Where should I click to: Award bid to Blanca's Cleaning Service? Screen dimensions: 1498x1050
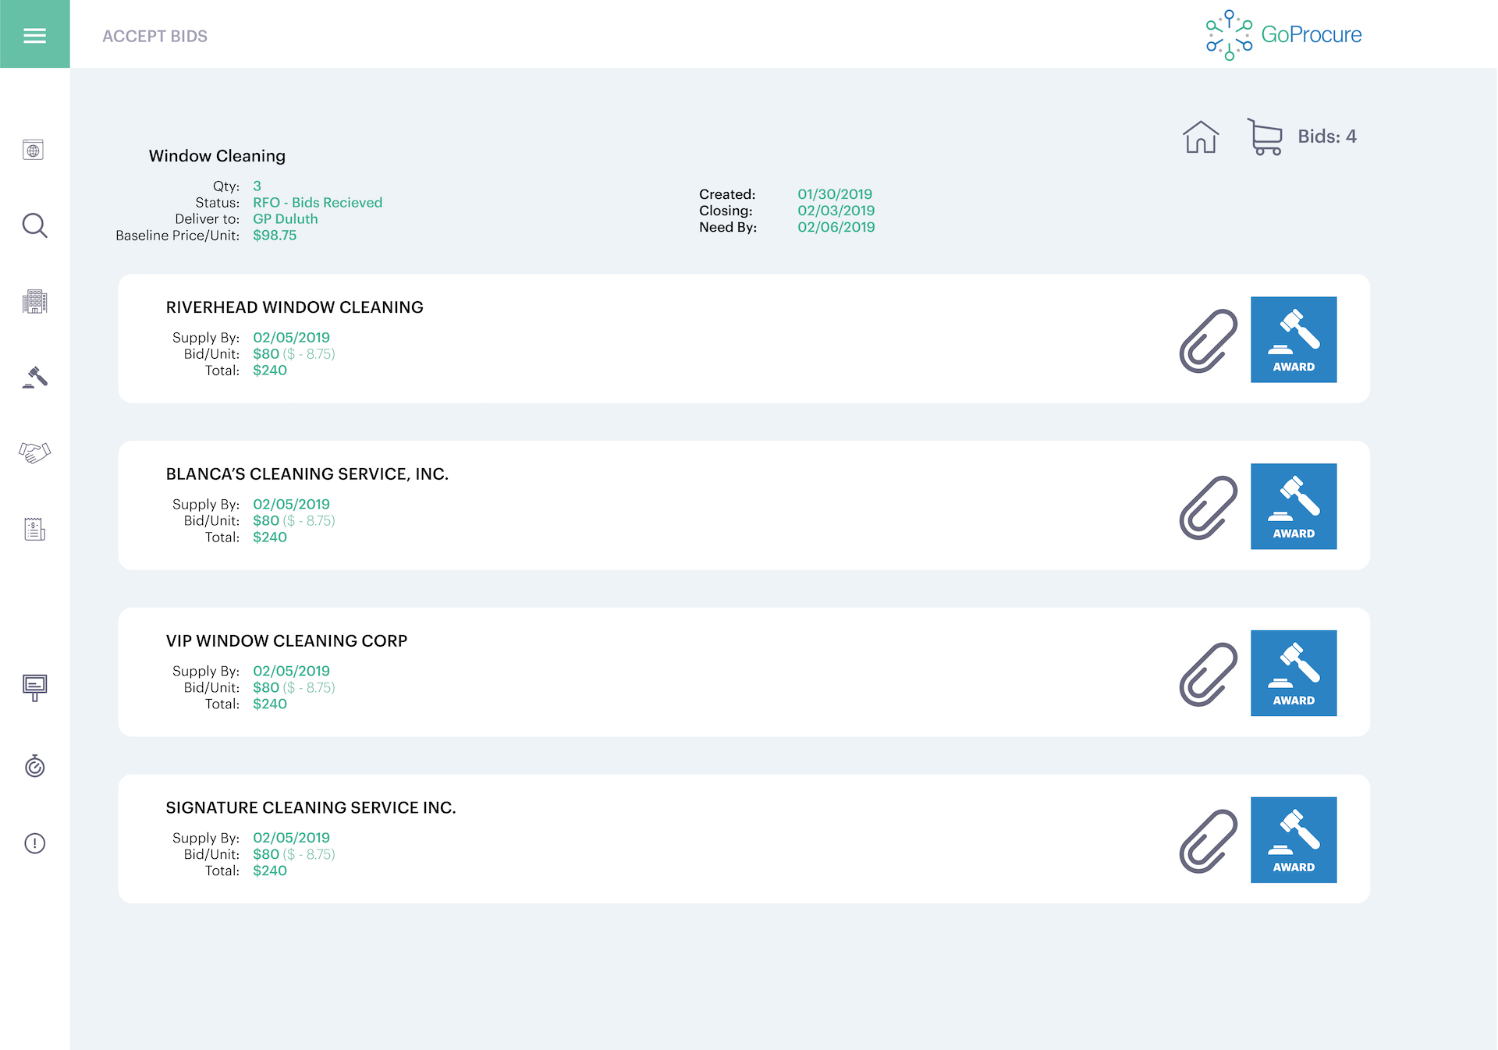(1293, 506)
